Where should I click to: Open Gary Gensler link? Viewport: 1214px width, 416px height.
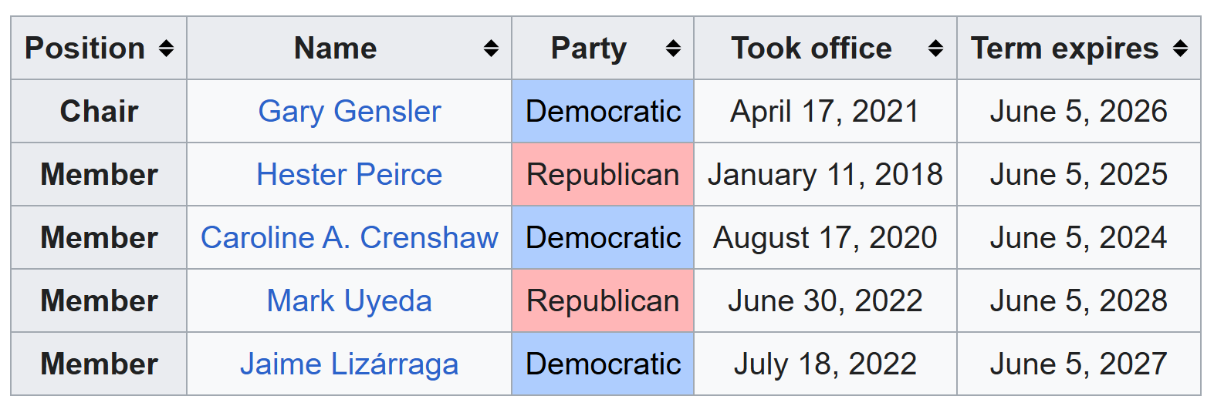(x=350, y=112)
